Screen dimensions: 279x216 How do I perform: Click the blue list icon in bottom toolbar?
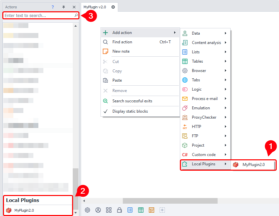click(x=130, y=210)
